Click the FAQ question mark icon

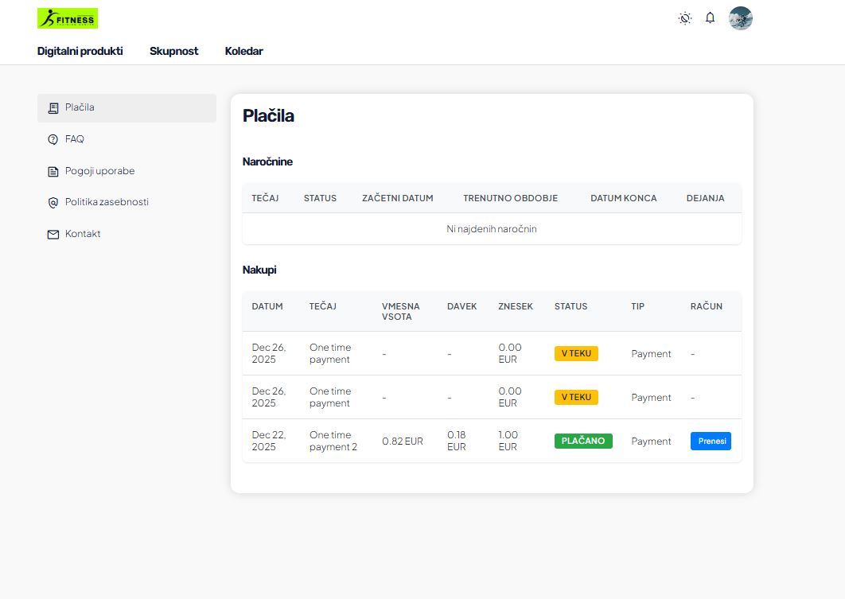pyautogui.click(x=53, y=139)
